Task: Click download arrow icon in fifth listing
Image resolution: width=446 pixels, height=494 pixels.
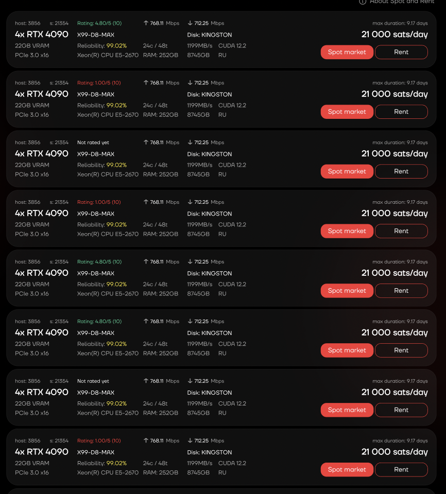Action: pyautogui.click(x=190, y=262)
